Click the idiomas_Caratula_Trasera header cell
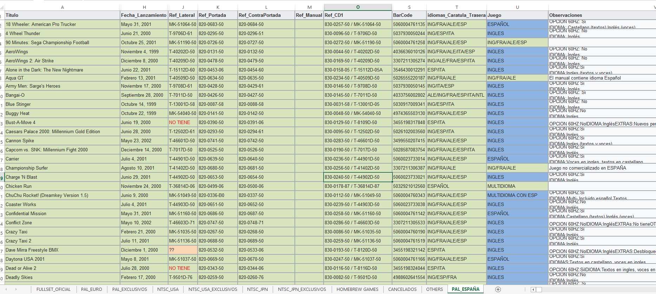This screenshot has width=656, height=294. (x=457, y=15)
